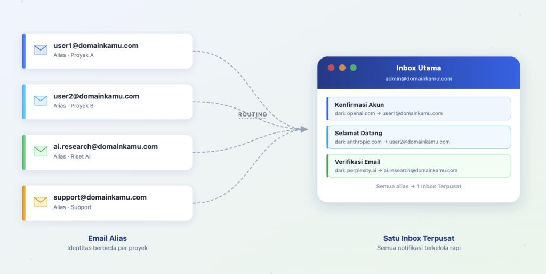The width and height of the screenshot is (546, 274).
Task: Click the routing arrowhead pointing to the inbox
Action: [304, 129]
